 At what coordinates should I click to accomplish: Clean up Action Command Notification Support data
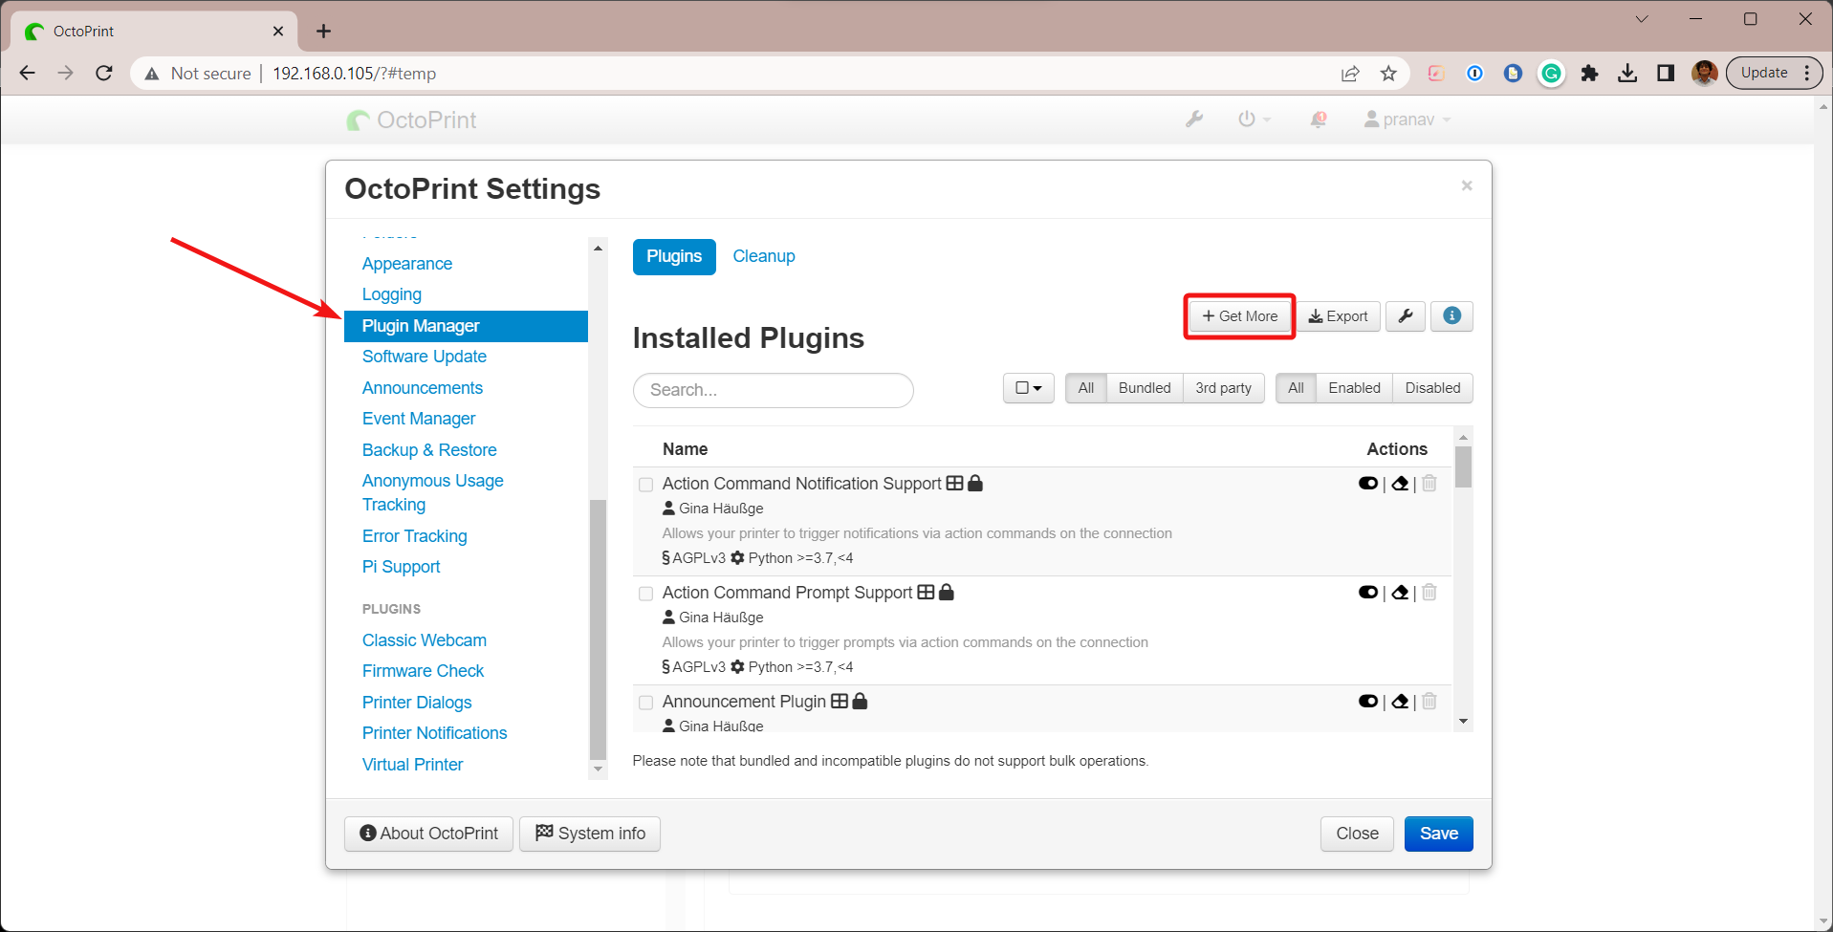1400,484
